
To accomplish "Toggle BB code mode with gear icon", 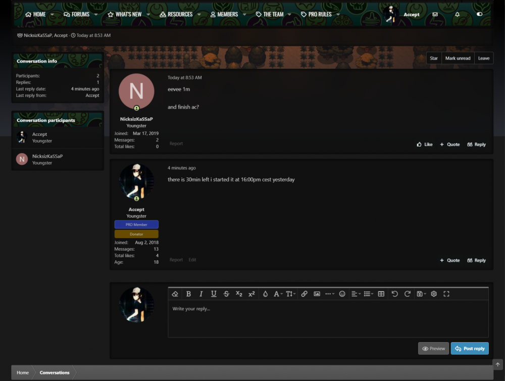I will click(x=433, y=294).
